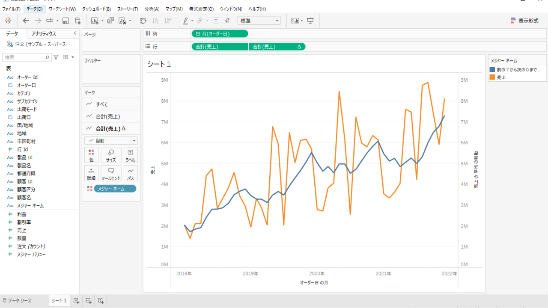Select the first 合計(売上) marks section
The height and width of the screenshot is (308, 548).
111,116
